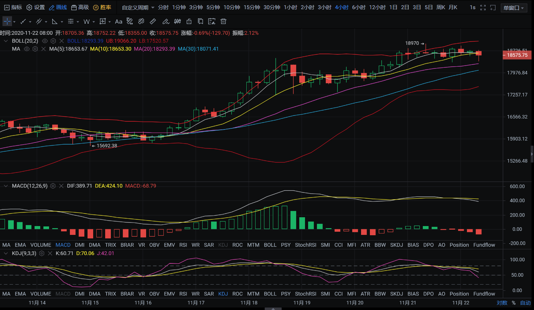Remove the KDJ indicator with its X

[50, 253]
